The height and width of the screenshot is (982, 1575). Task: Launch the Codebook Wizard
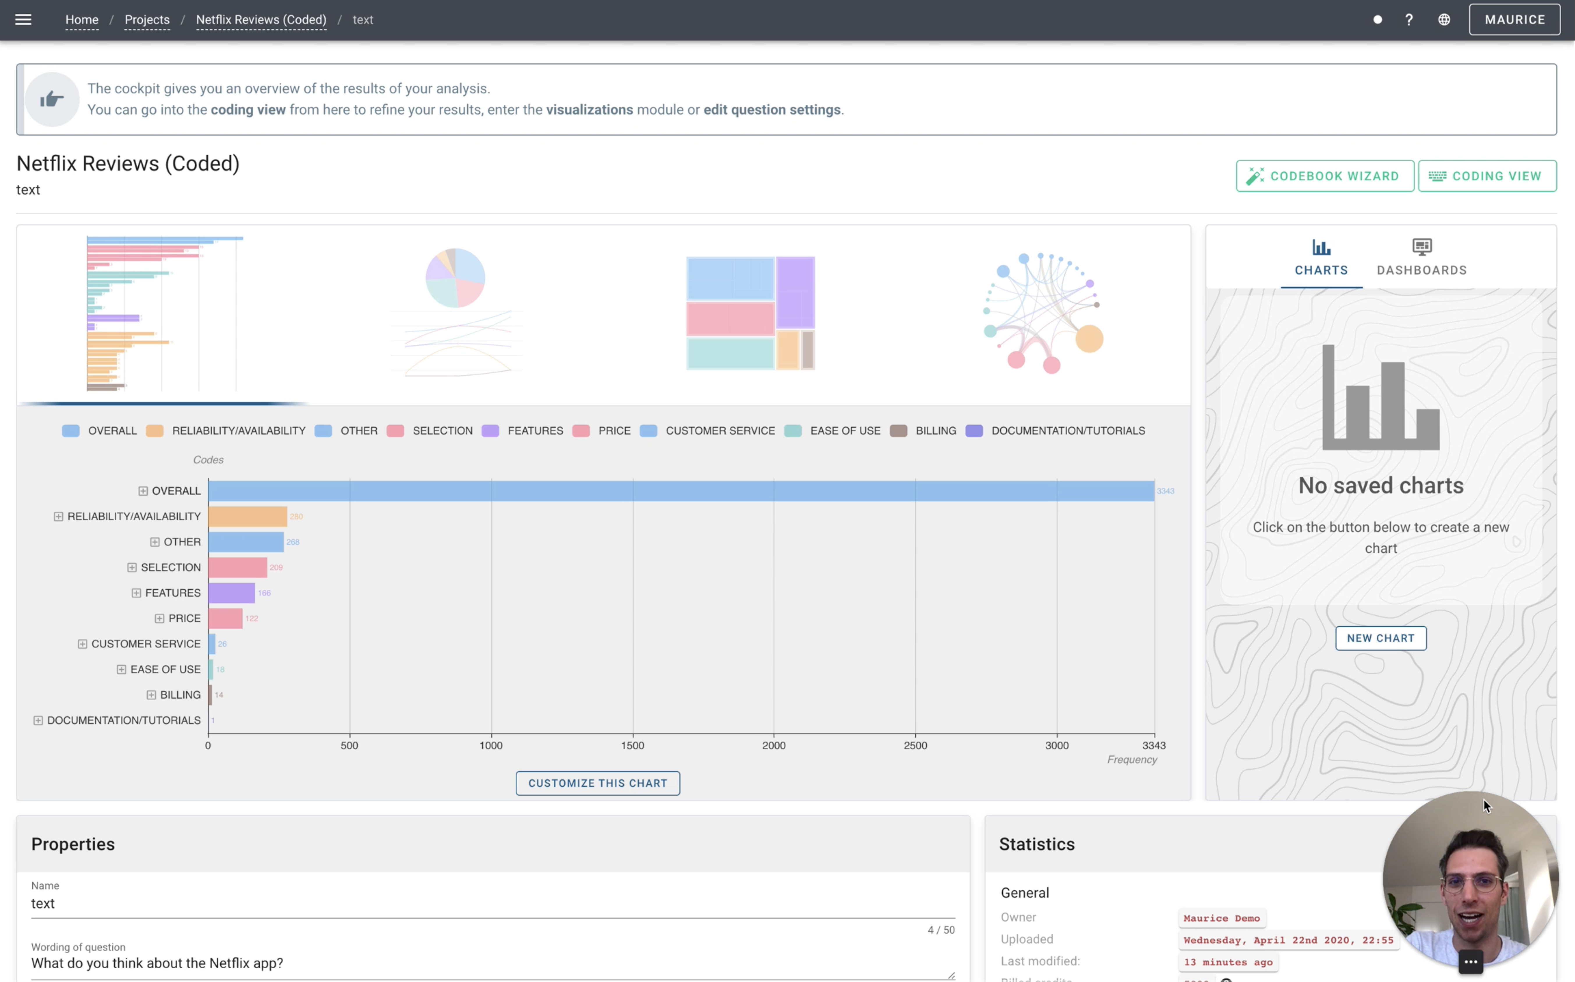point(1324,176)
